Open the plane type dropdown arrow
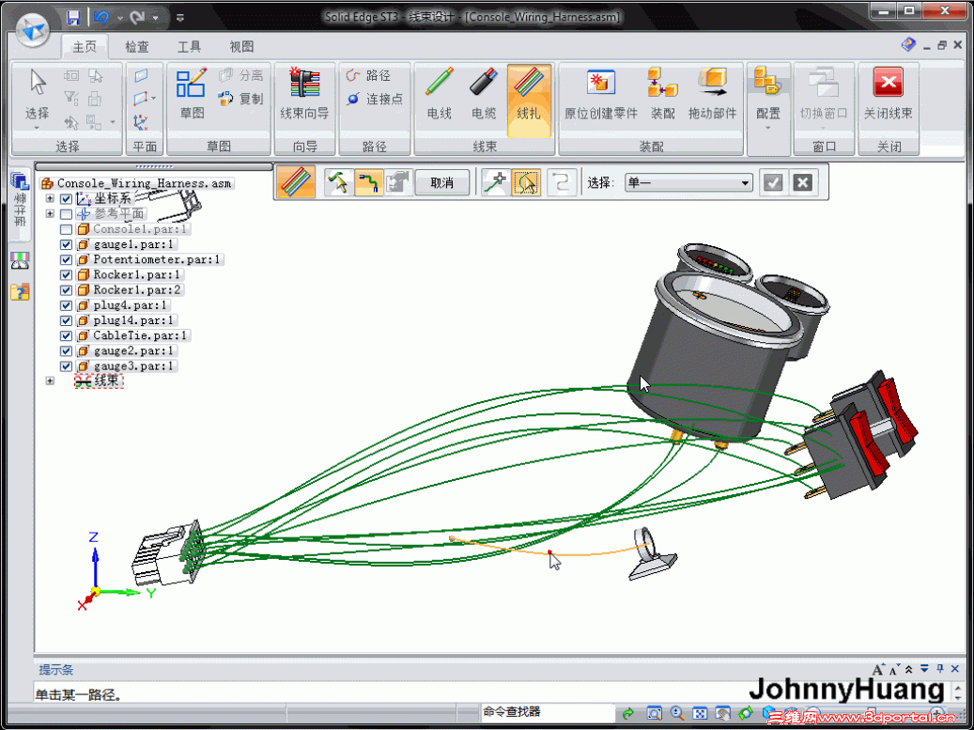The width and height of the screenshot is (974, 730). 154,99
